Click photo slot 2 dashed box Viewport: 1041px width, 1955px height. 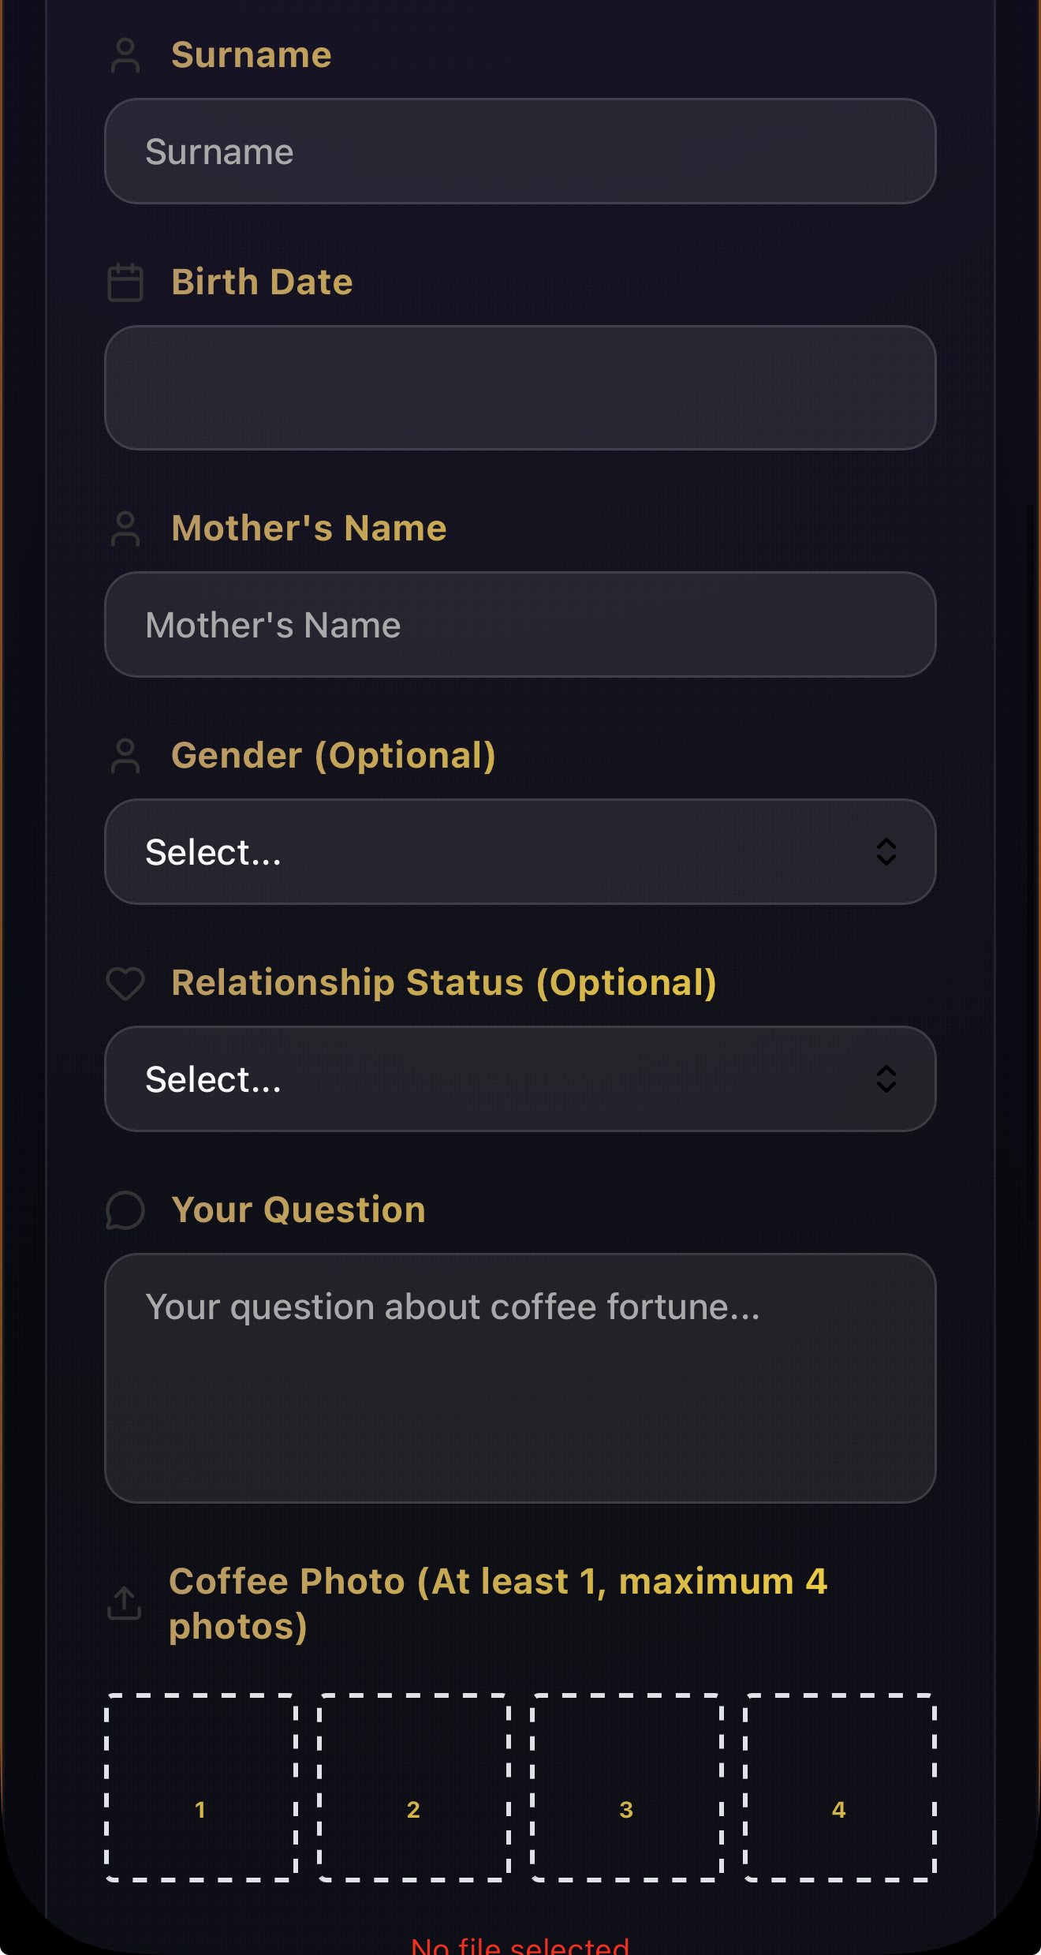point(413,1811)
